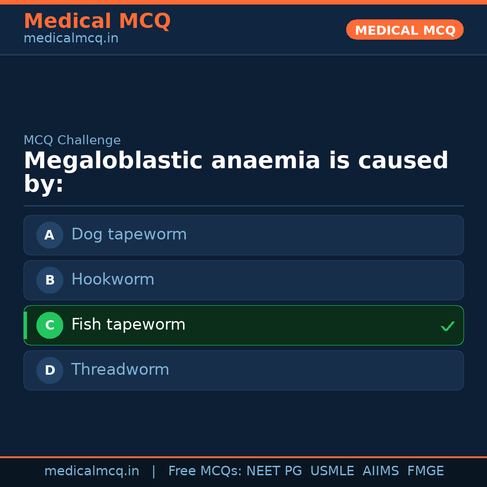Open the medicalmcq.in link in the footer
This screenshot has width=487, height=487.
[92, 471]
